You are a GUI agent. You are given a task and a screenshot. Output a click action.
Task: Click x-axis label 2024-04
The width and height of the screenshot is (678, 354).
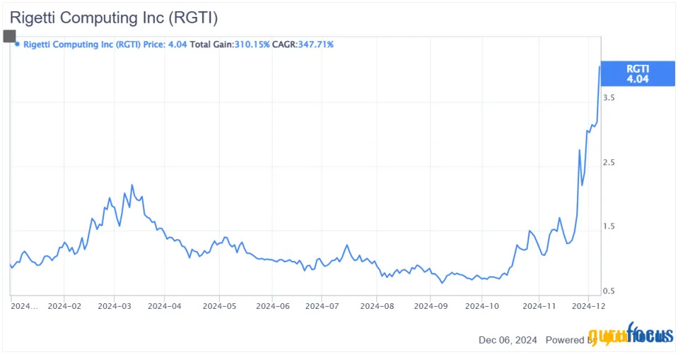coord(164,306)
